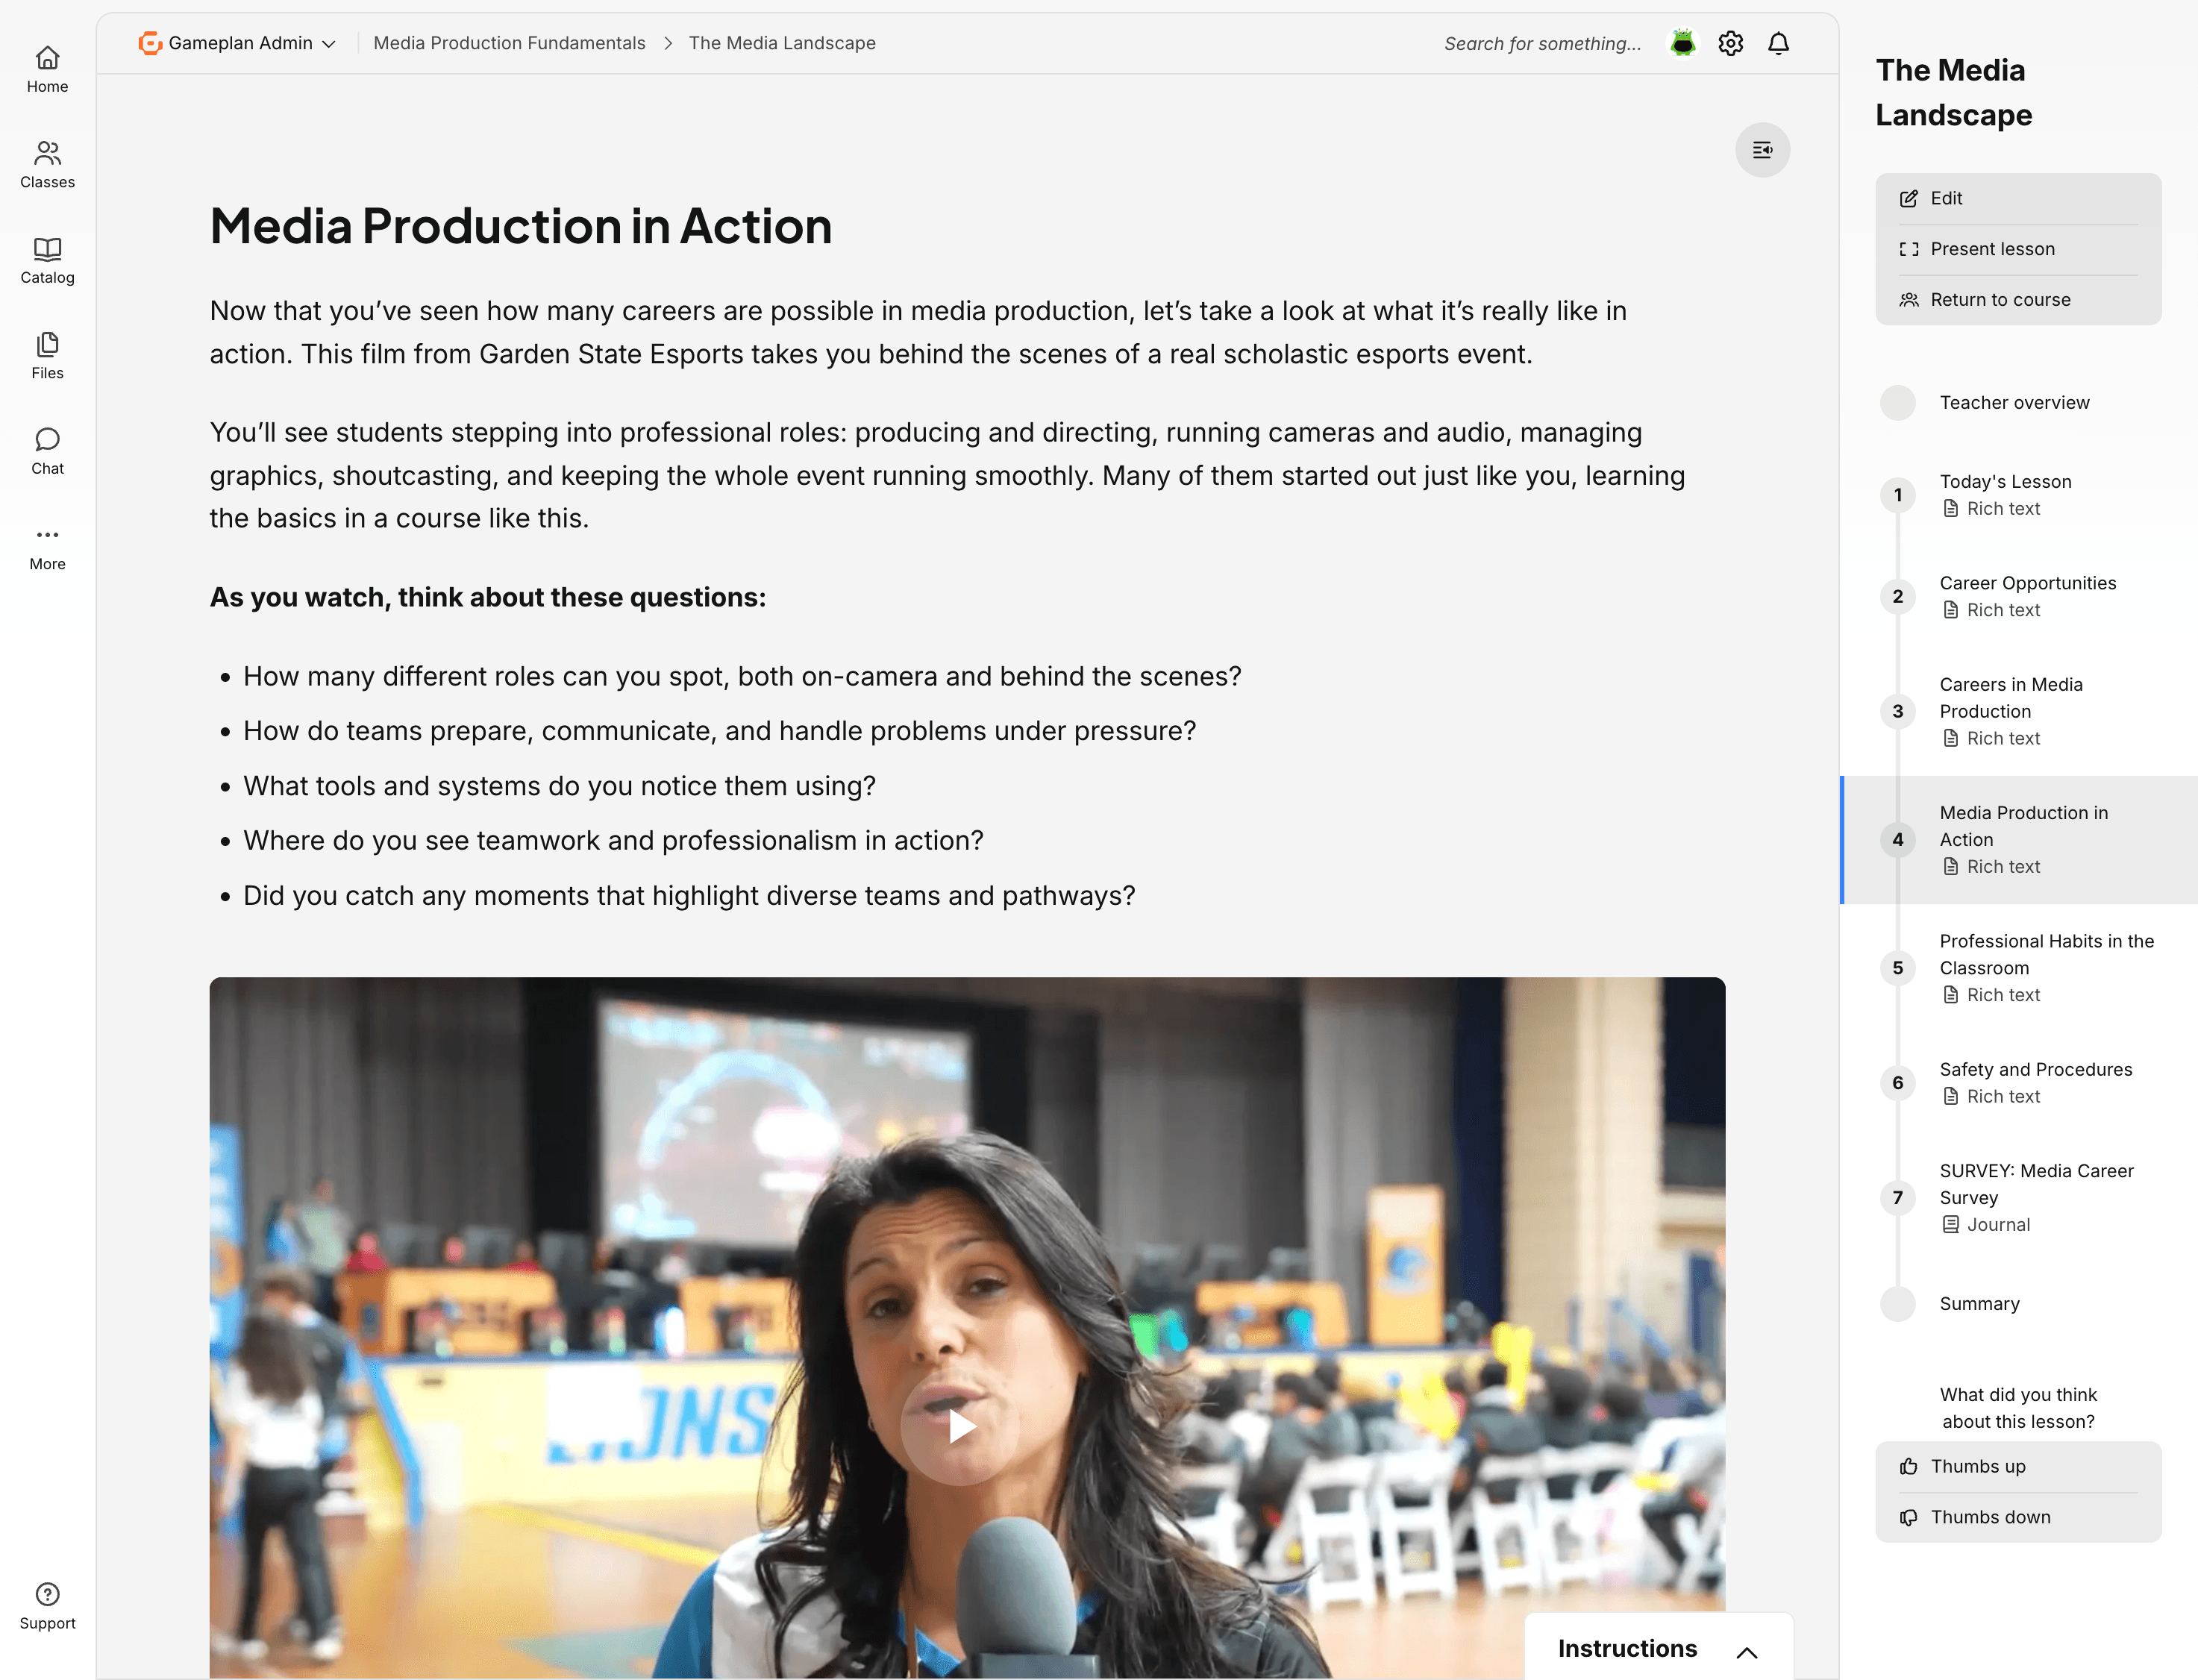
Task: Open The Media Landscape breadcrumb
Action: tap(782, 43)
